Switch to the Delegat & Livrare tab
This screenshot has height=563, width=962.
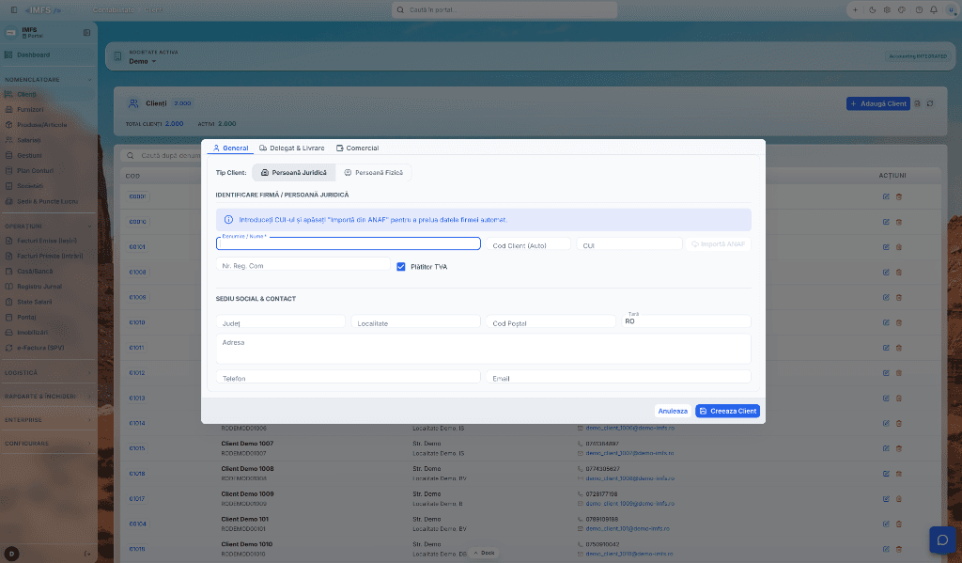pos(292,148)
